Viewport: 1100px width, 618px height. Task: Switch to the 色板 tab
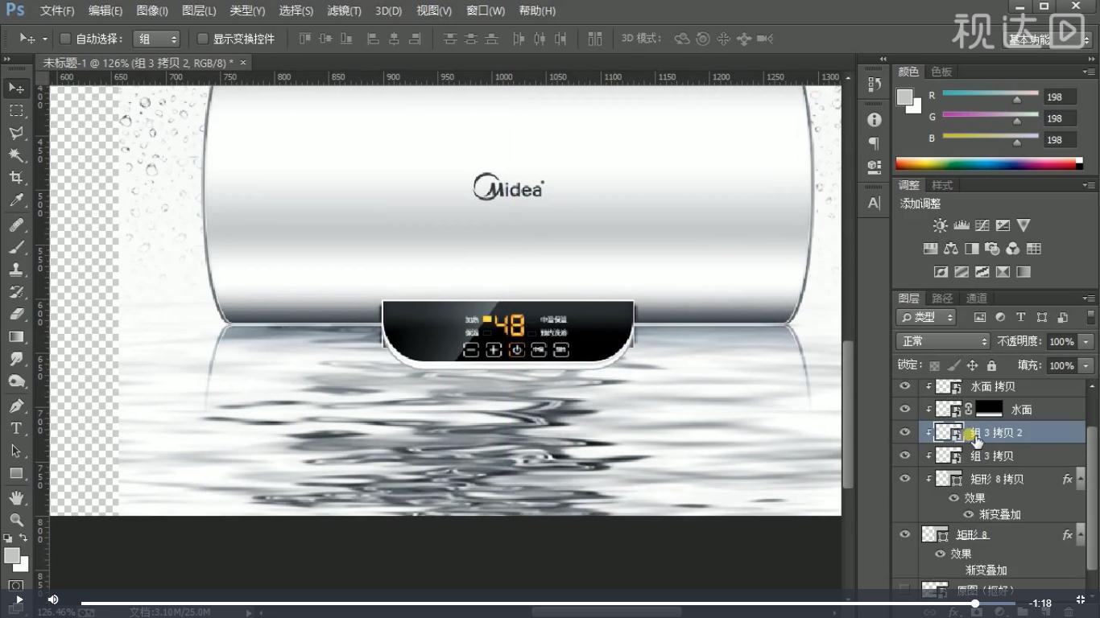941,72
